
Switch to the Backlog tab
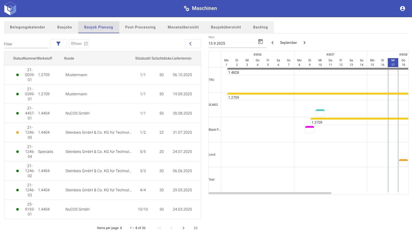pyautogui.click(x=260, y=27)
